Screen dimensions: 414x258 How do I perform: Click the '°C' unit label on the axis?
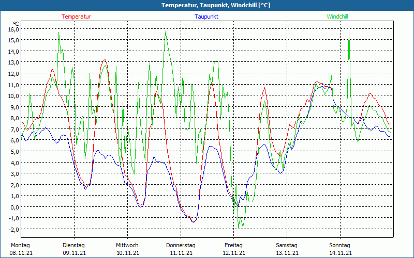(x=16, y=24)
